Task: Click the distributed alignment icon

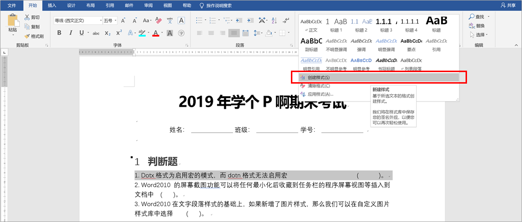Action: (246, 33)
